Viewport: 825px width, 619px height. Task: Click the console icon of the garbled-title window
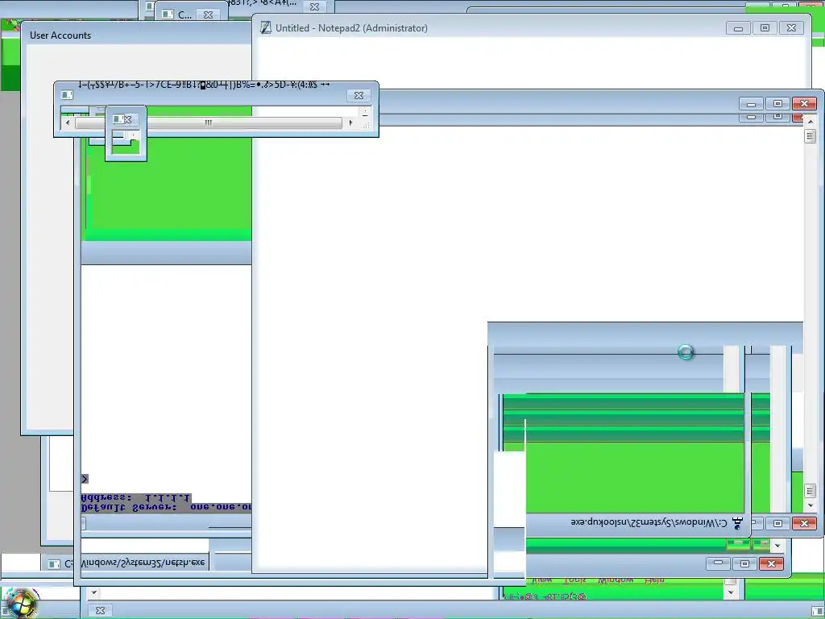point(67,95)
